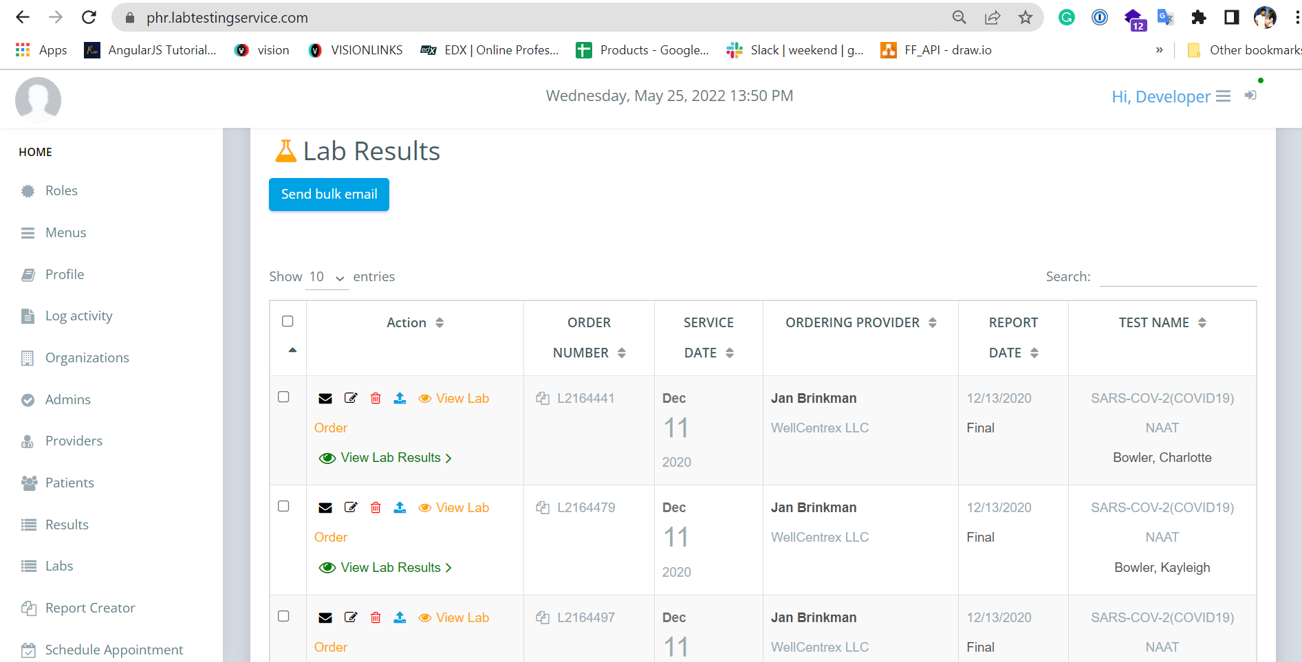
Task: Click the upload icon in row L2164479
Action: click(400, 507)
